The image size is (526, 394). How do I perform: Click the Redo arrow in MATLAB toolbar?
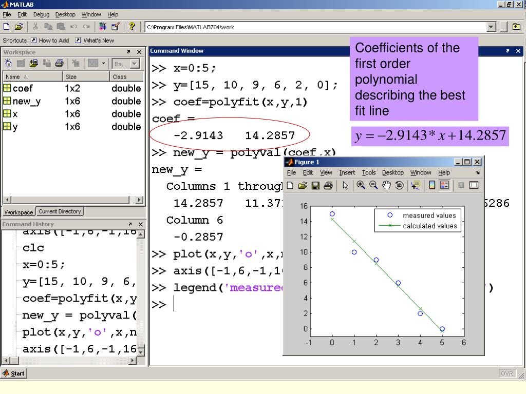tap(86, 27)
